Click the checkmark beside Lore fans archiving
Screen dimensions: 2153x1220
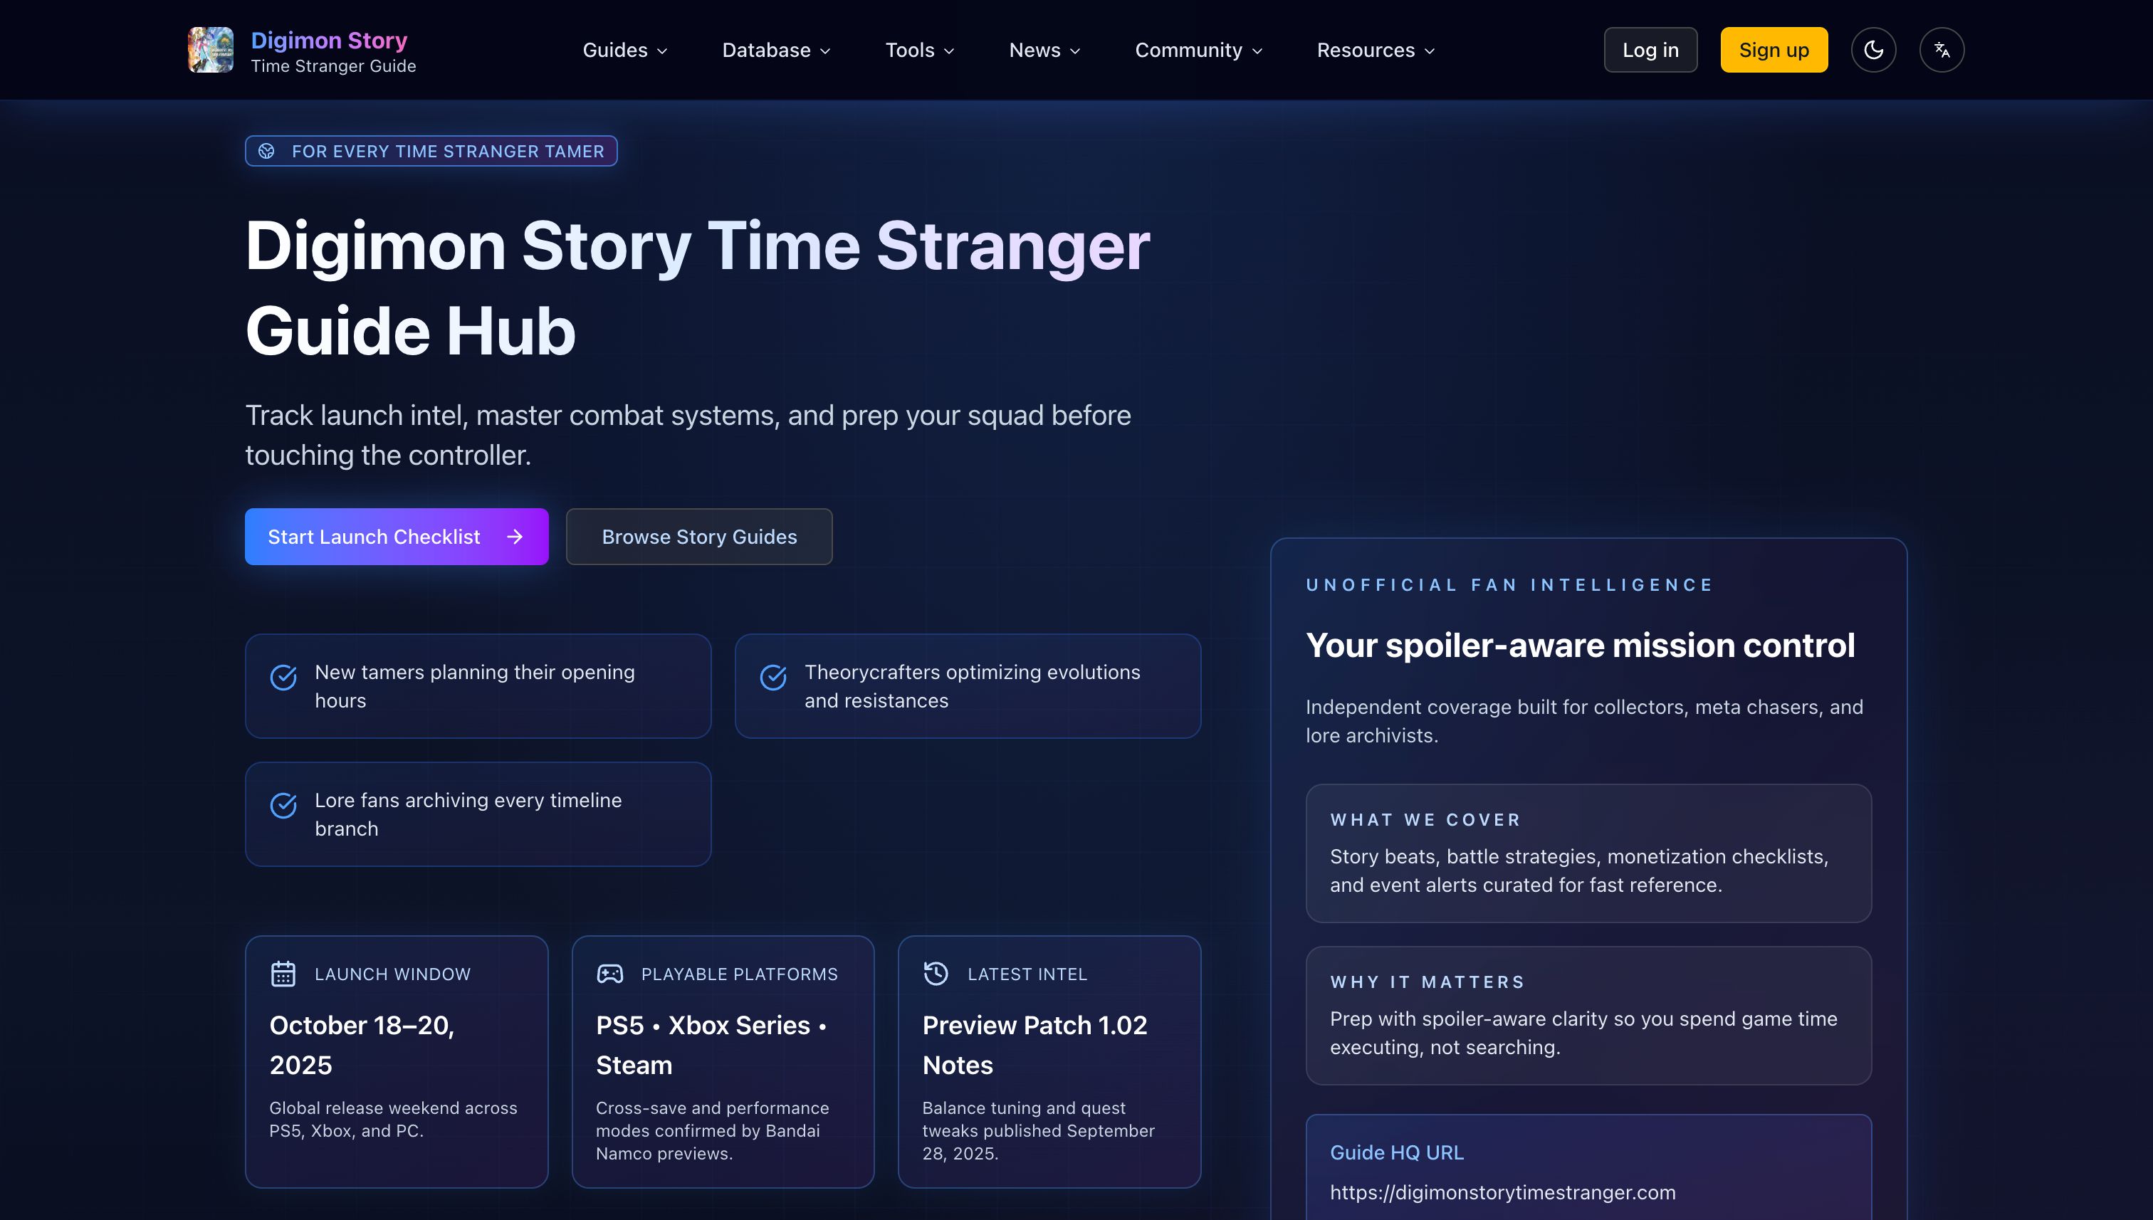point(283,805)
